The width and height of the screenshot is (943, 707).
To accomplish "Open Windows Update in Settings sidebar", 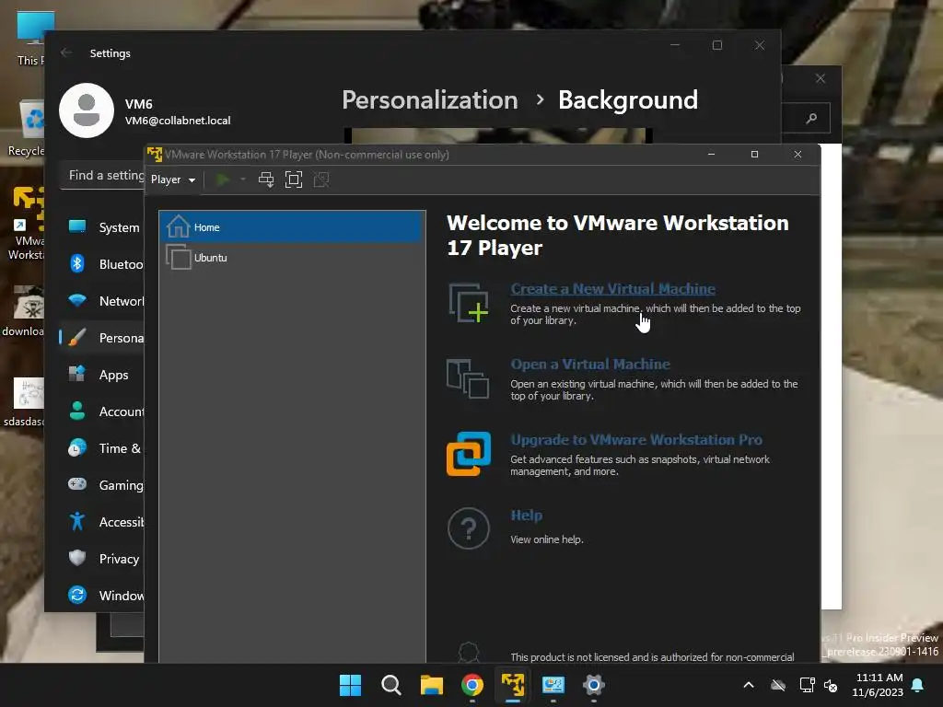I will tap(102, 596).
